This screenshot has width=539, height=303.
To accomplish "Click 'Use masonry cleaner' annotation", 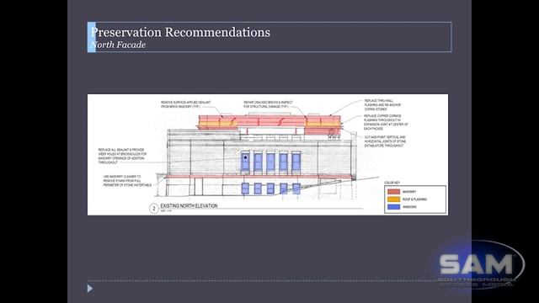I will (x=127, y=181).
